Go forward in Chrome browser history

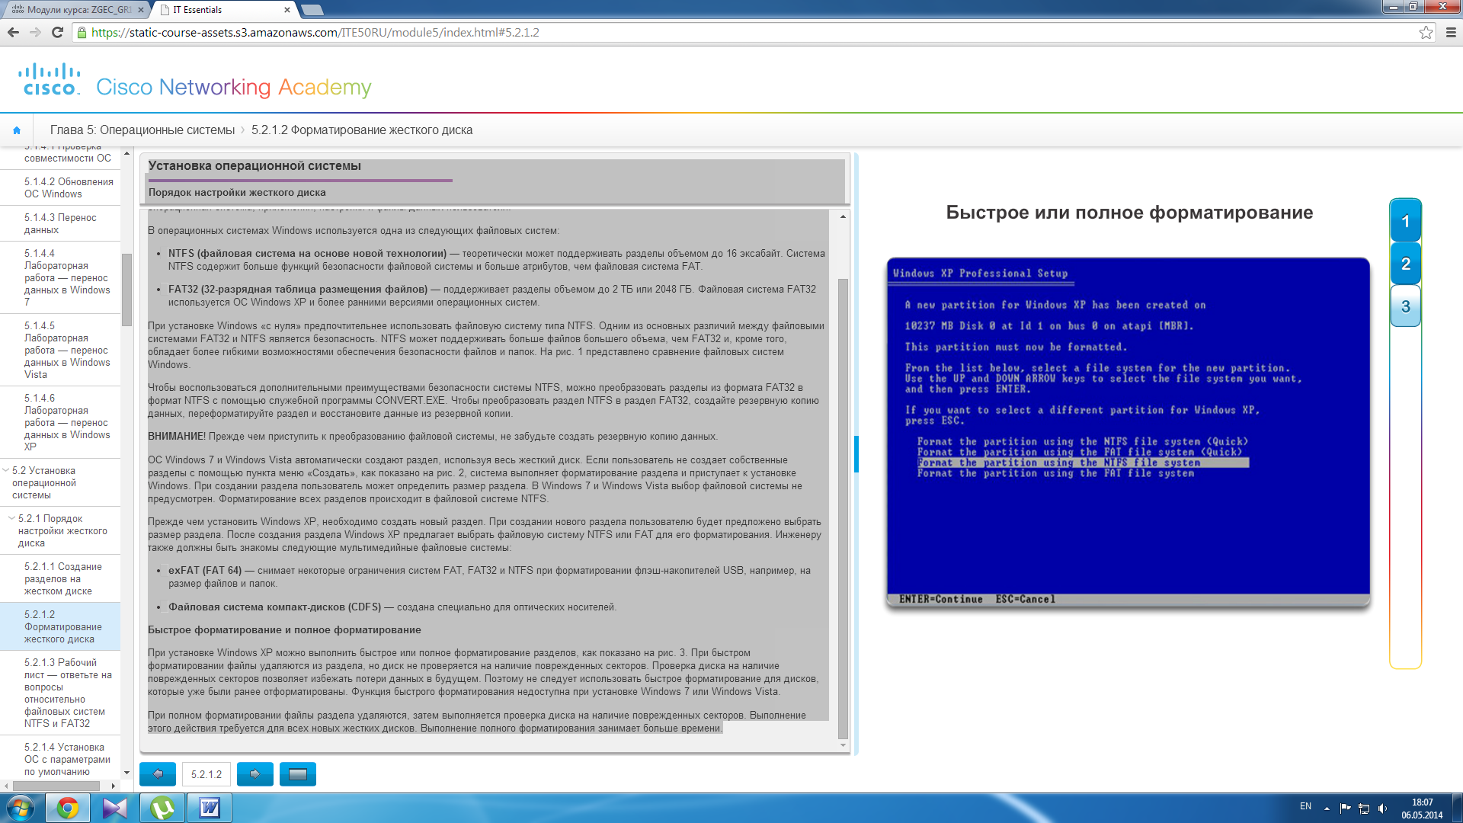click(x=35, y=32)
